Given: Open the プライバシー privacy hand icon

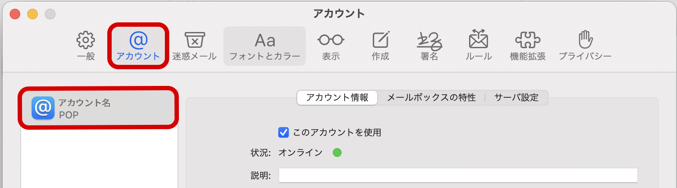Looking at the screenshot, I should pyautogui.click(x=585, y=40).
